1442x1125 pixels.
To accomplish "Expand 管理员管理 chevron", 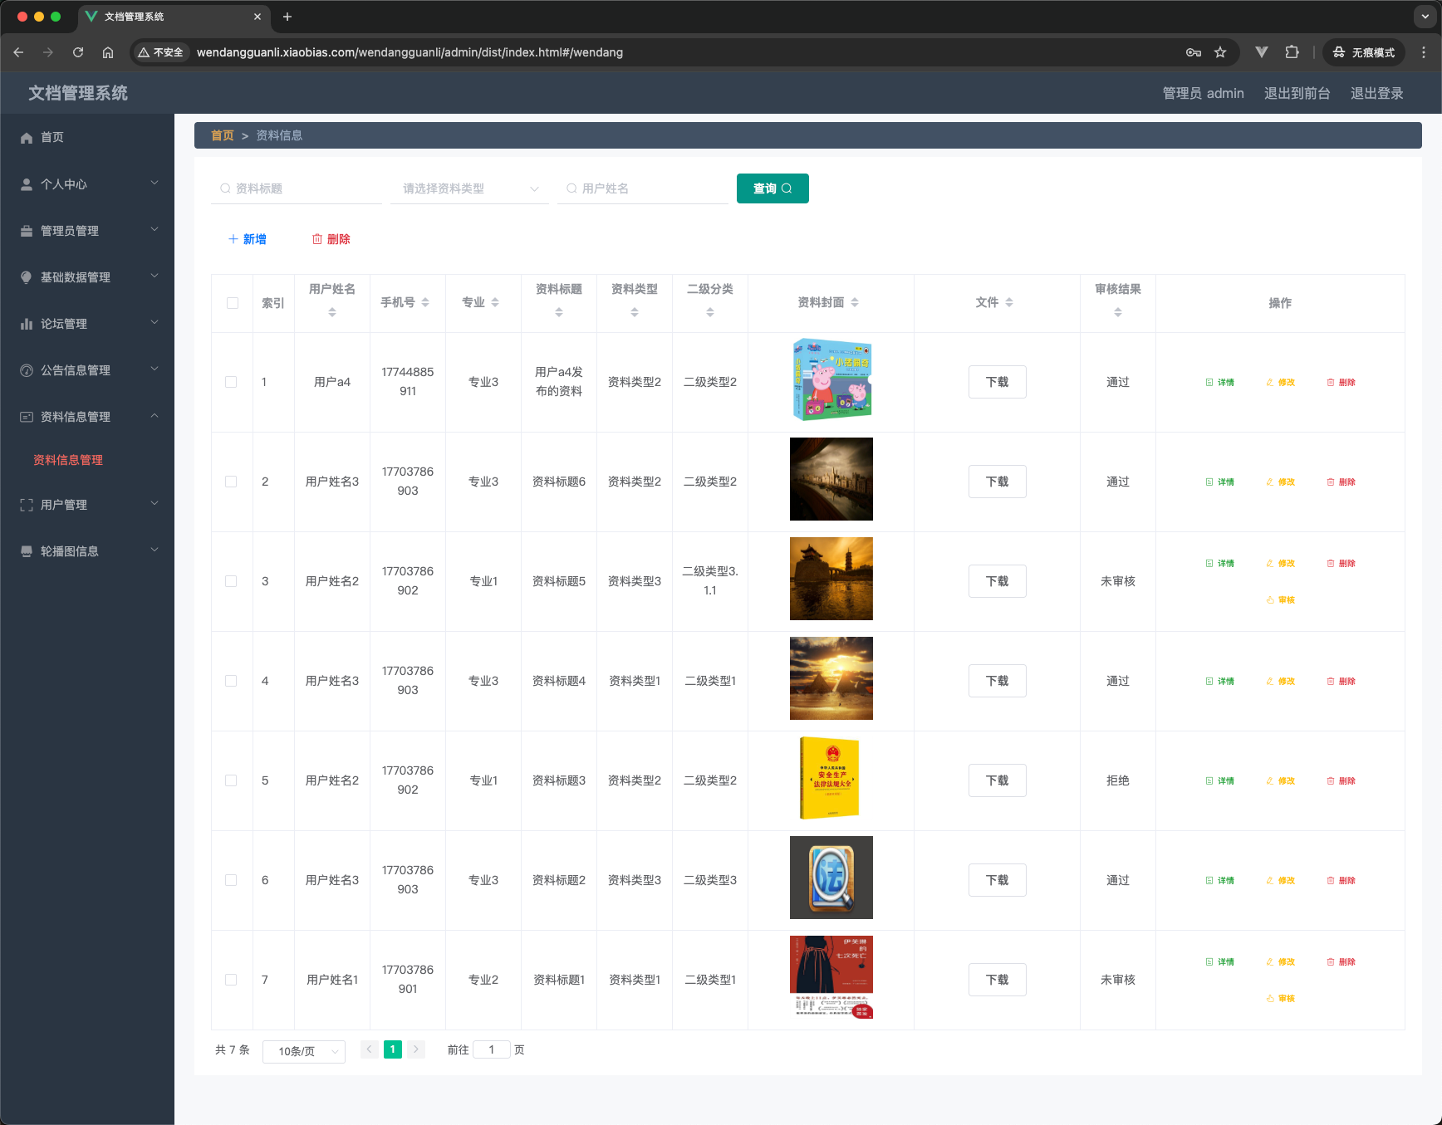I will (154, 230).
